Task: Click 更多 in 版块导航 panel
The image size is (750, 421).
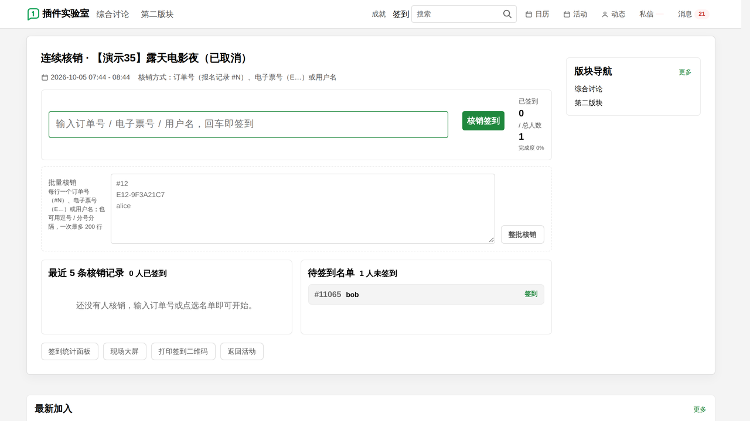Action: (685, 72)
